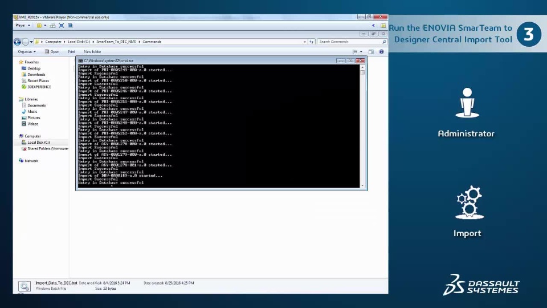Open Explorer help icon

381,52
